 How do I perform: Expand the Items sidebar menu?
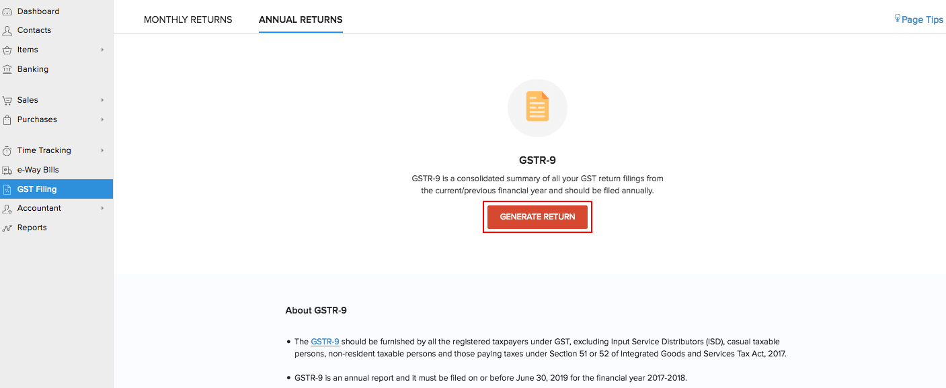[102, 50]
